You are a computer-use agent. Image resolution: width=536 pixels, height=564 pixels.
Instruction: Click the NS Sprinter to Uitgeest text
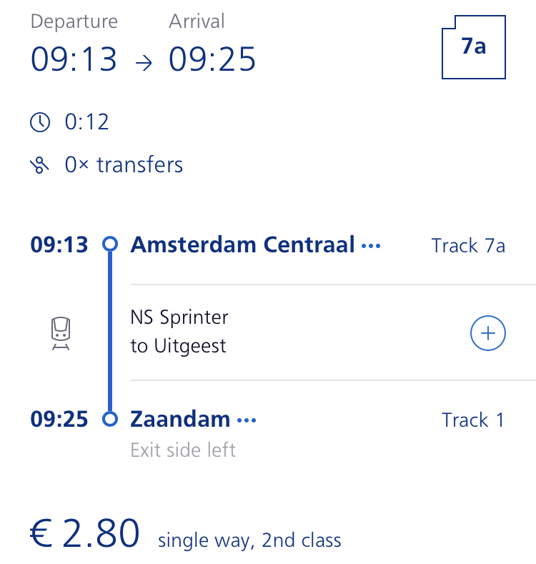[179, 332]
